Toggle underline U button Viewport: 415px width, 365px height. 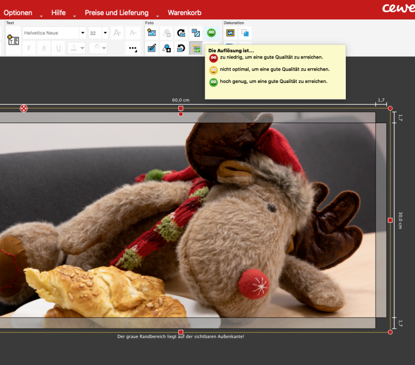point(58,48)
